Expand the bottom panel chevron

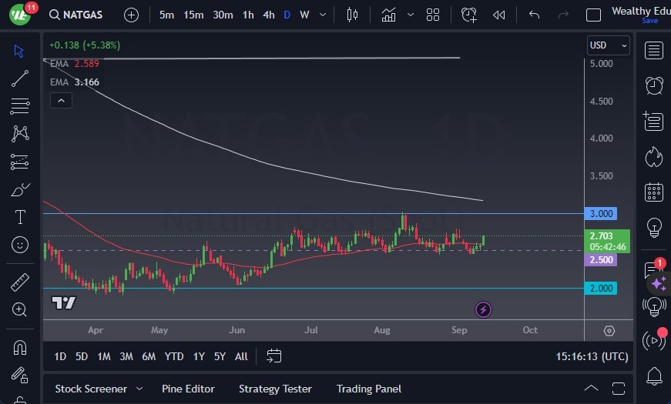pos(591,389)
